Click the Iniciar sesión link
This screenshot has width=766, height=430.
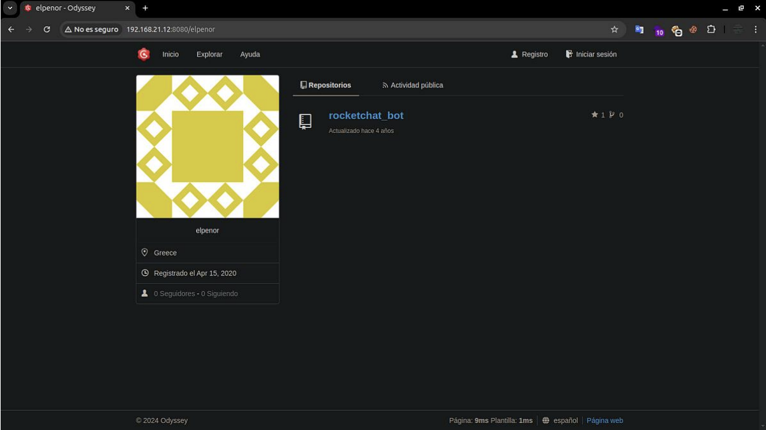(591, 55)
